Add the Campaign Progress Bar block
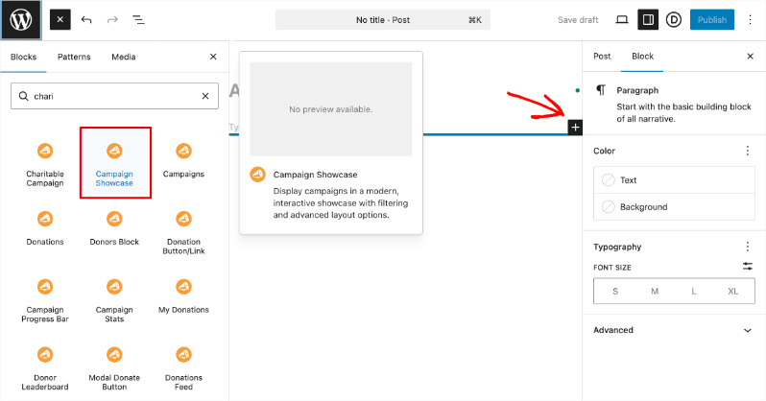This screenshot has width=766, height=401. coord(45,300)
